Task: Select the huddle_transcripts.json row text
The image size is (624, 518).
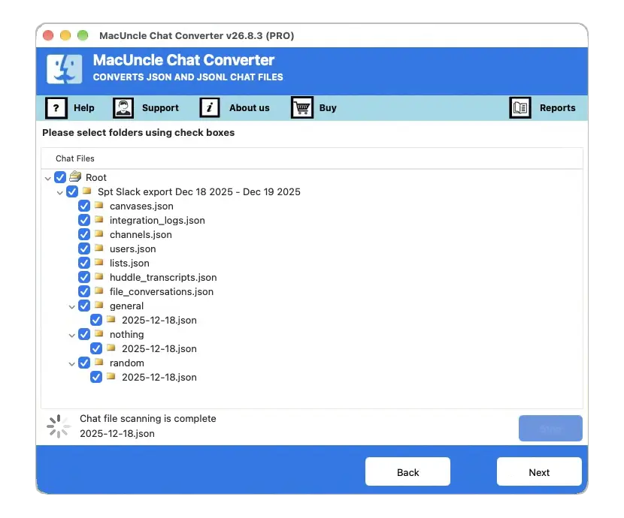Action: (x=163, y=277)
